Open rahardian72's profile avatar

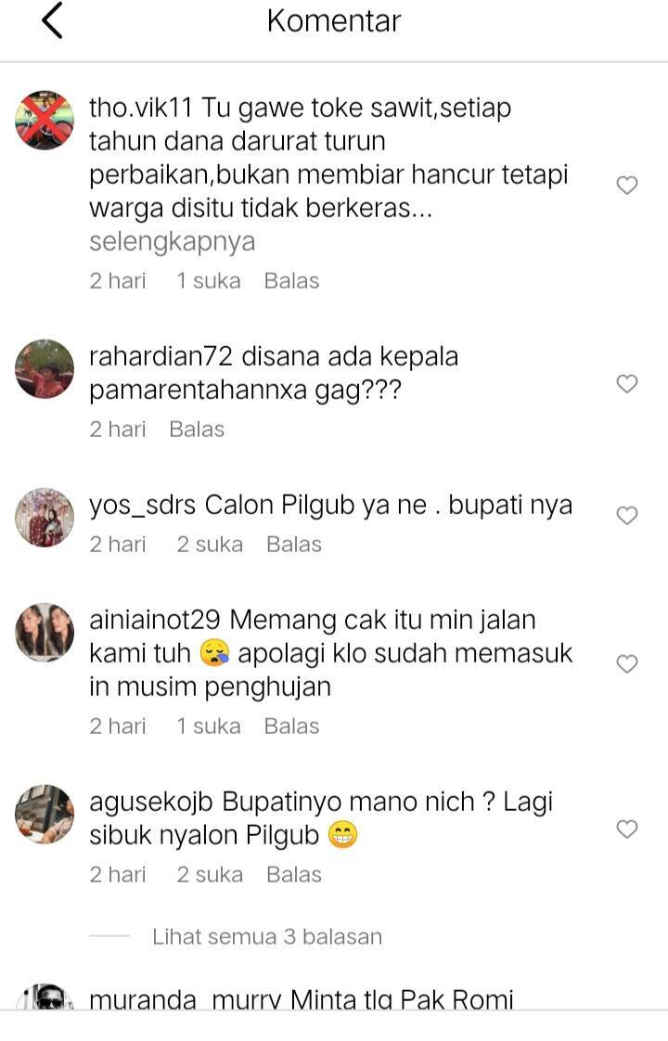pyautogui.click(x=45, y=368)
